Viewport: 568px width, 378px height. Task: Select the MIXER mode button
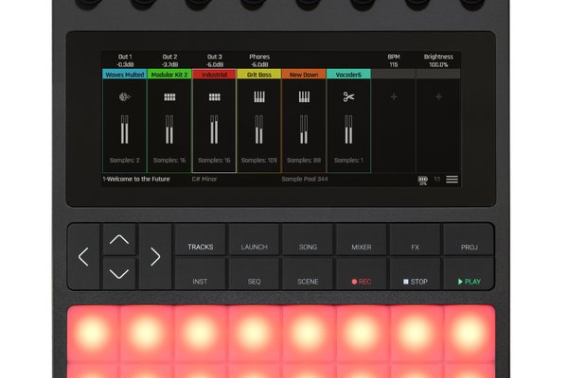(362, 239)
